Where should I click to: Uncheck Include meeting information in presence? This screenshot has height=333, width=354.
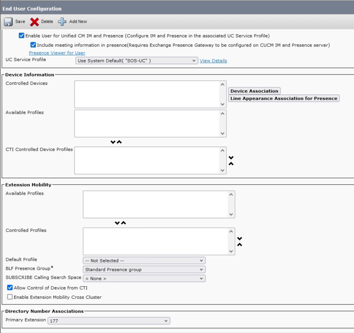point(33,45)
